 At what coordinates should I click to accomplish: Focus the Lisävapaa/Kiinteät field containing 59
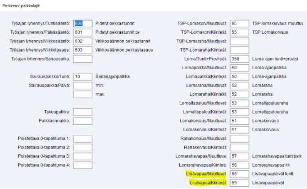[240, 183]
